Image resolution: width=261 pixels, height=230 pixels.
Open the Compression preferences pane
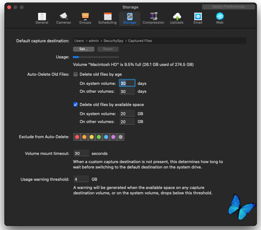point(153,19)
